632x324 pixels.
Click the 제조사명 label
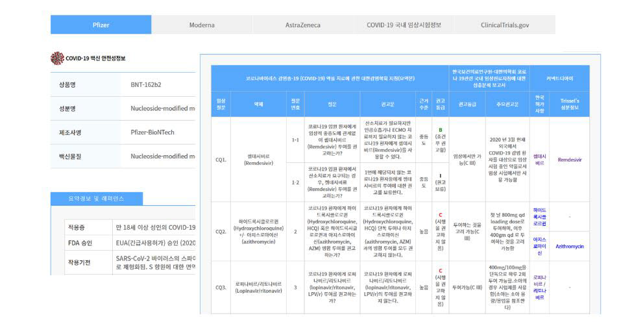pyautogui.click(x=70, y=132)
